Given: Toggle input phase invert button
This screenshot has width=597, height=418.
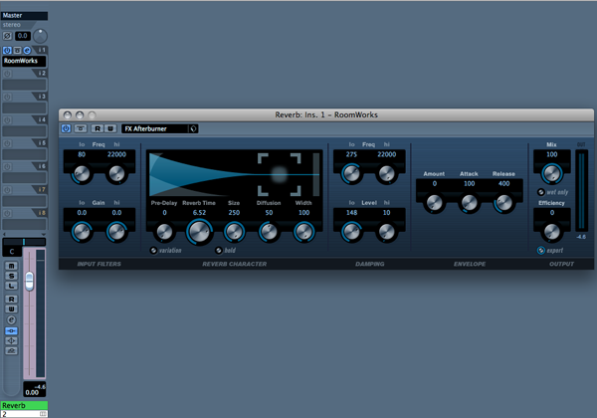Looking at the screenshot, I should [x=7, y=36].
